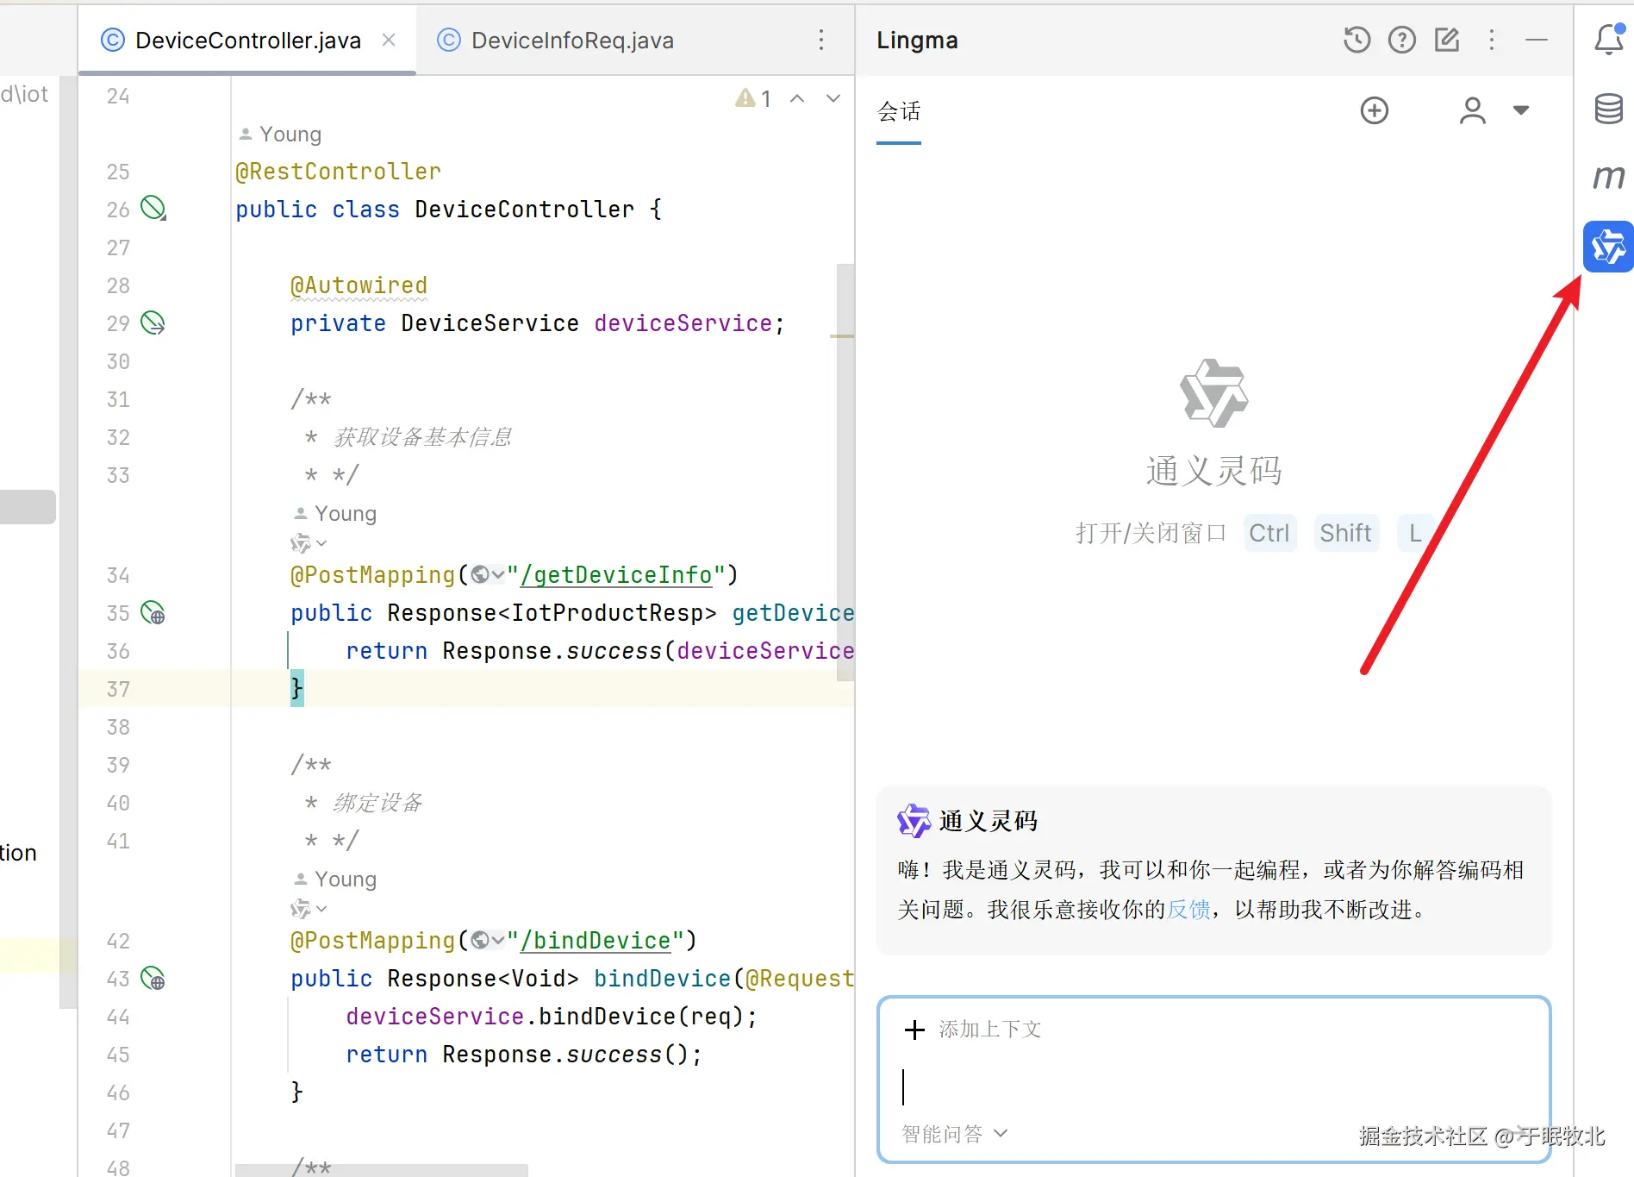Viewport: 1634px width, 1177px height.
Task: Click the endpoint gutter icon on line 43
Action: [x=153, y=978]
